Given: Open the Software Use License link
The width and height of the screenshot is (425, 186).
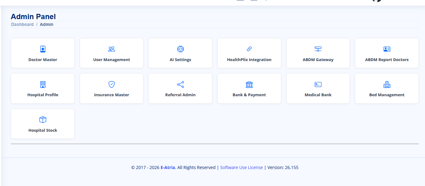Looking at the screenshot, I should (241, 167).
